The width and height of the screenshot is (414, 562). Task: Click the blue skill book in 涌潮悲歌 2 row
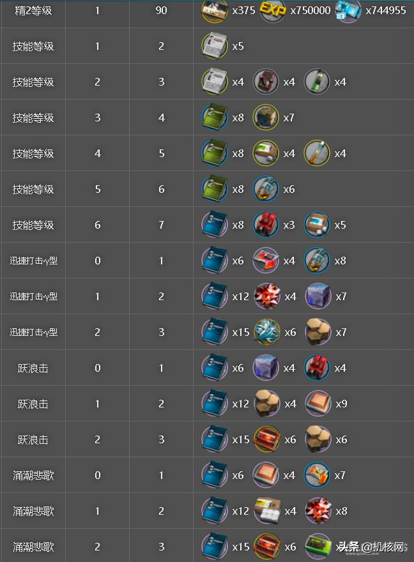215,547
